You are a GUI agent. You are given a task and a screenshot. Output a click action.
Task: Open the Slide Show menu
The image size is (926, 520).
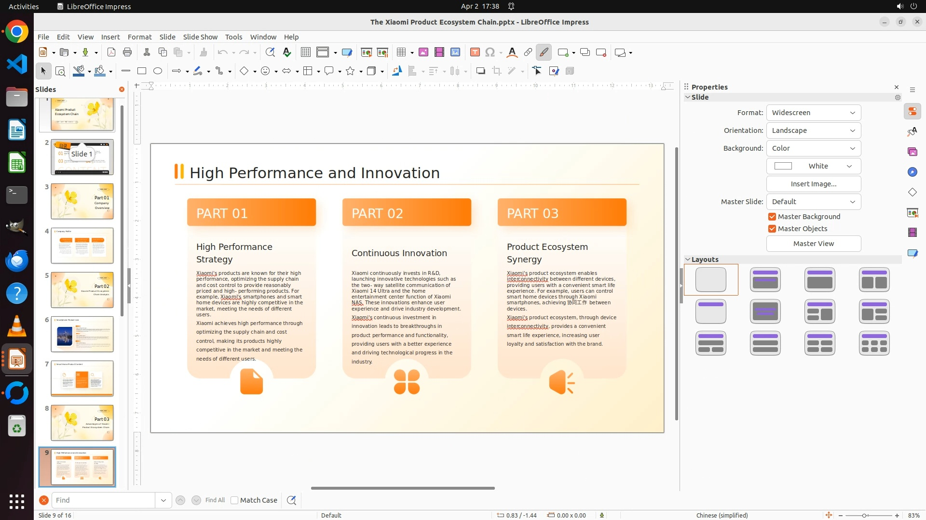pyautogui.click(x=200, y=37)
